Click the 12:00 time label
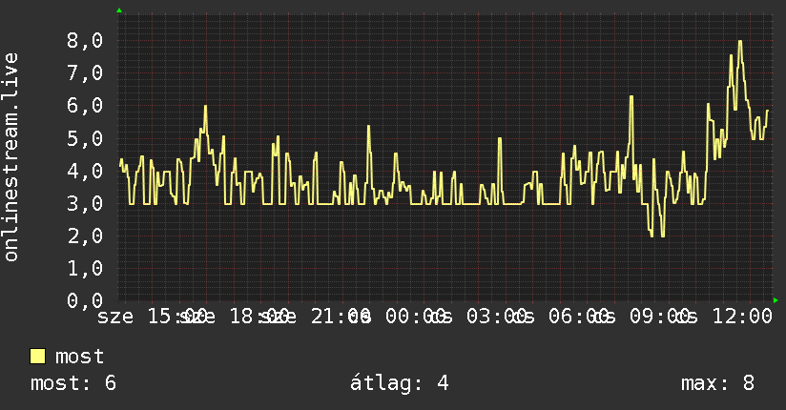Viewport: 786px width, 410px height. click(742, 317)
